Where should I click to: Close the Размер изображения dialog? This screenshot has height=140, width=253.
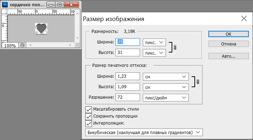(244, 19)
